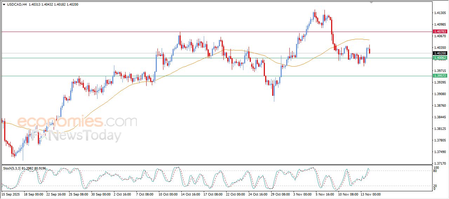Click the stochastic 20 level scale label
This screenshot has width=449, height=199.
pos(435,186)
